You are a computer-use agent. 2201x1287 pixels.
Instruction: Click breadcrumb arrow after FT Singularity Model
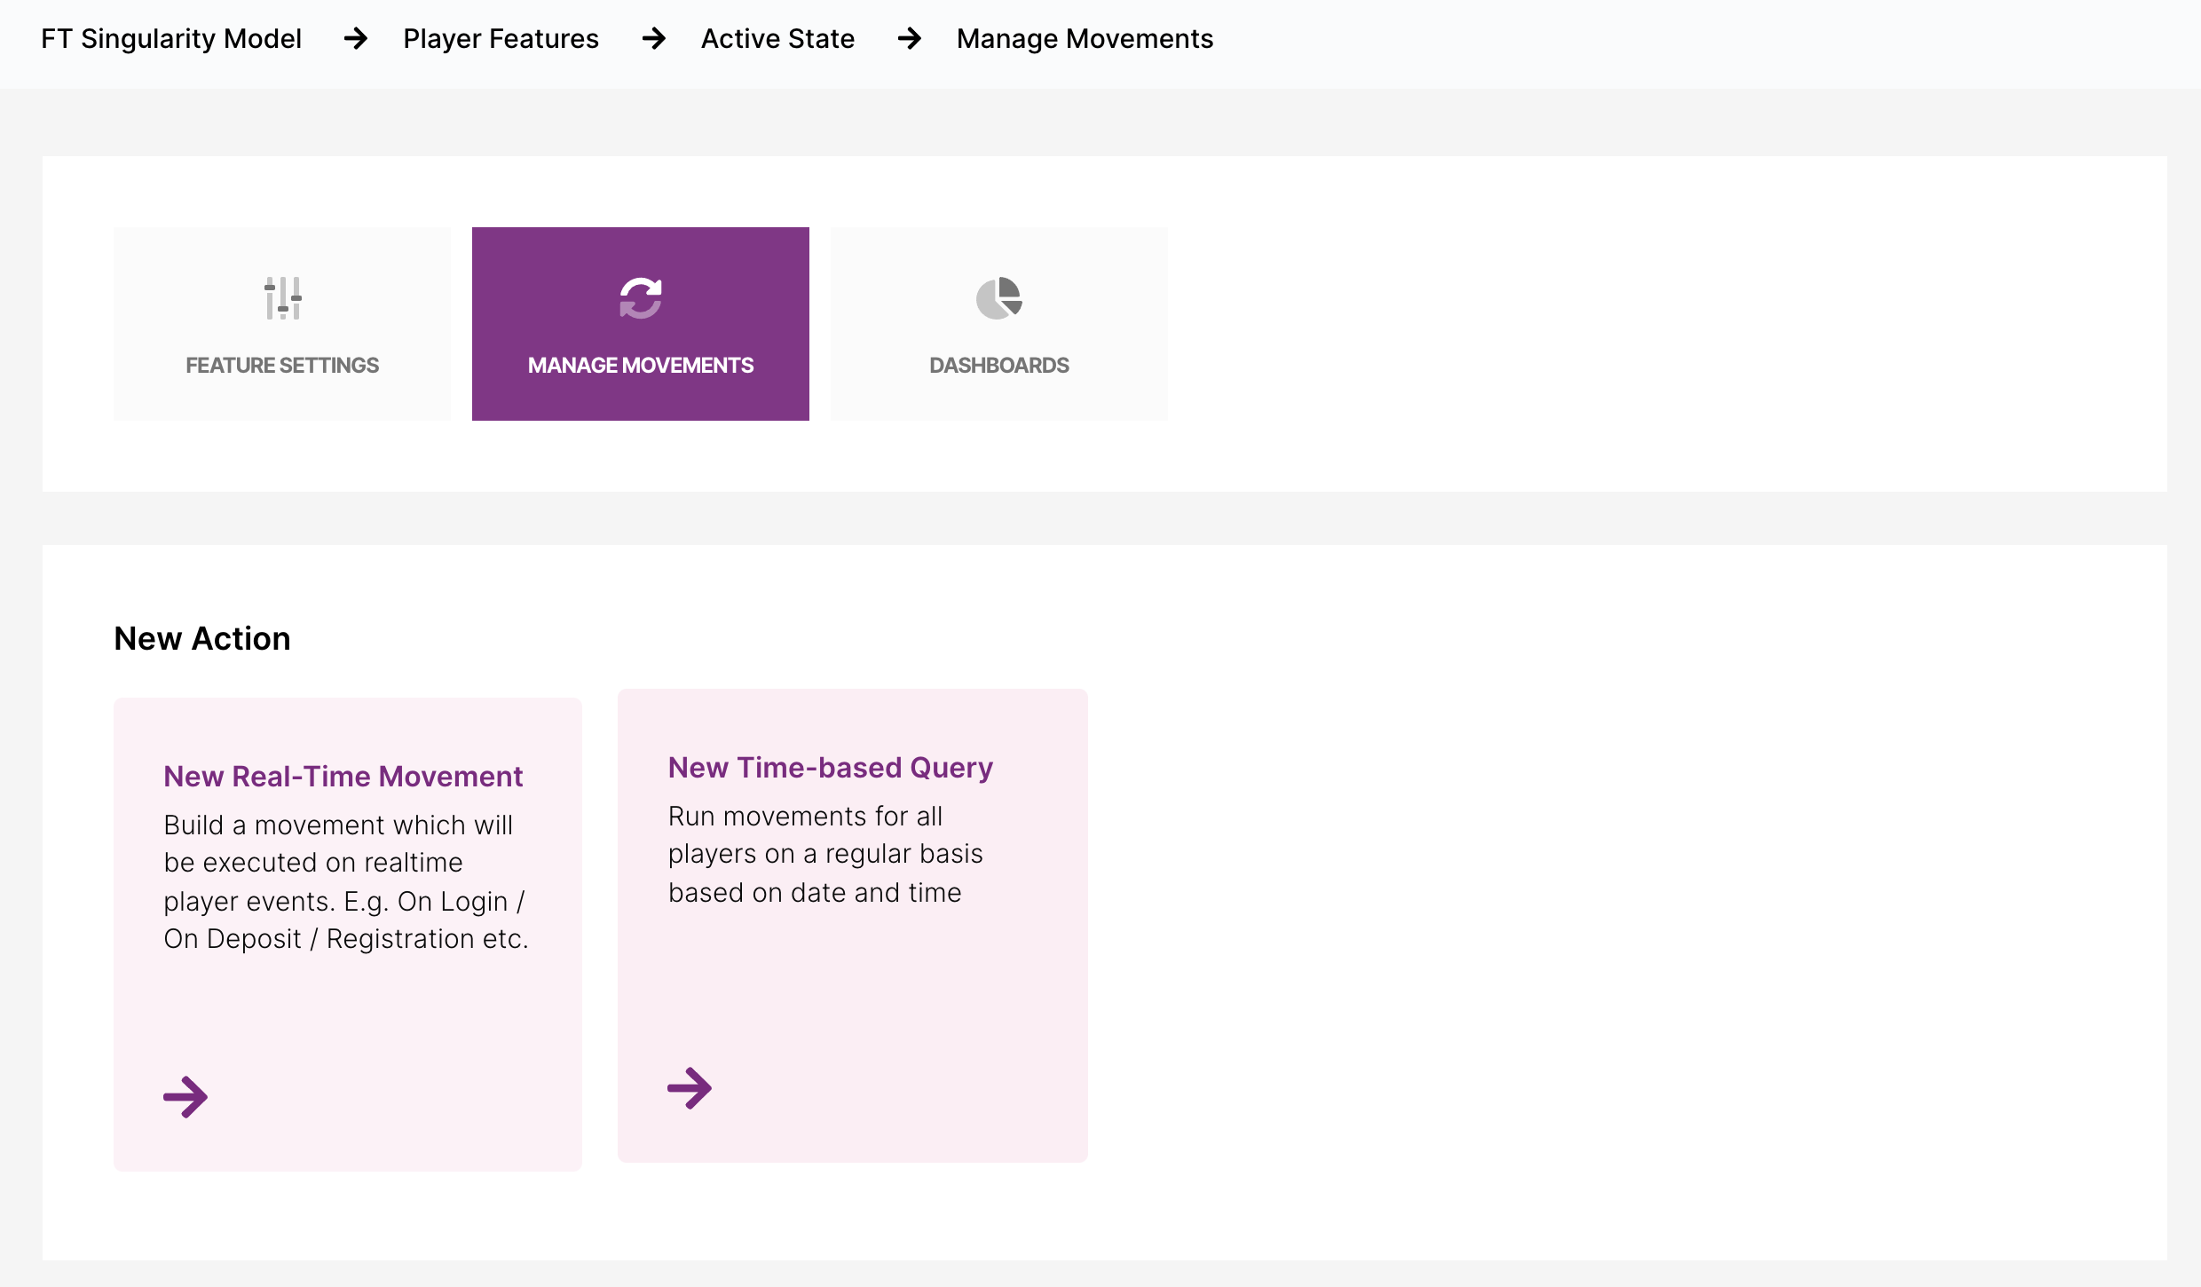(355, 39)
